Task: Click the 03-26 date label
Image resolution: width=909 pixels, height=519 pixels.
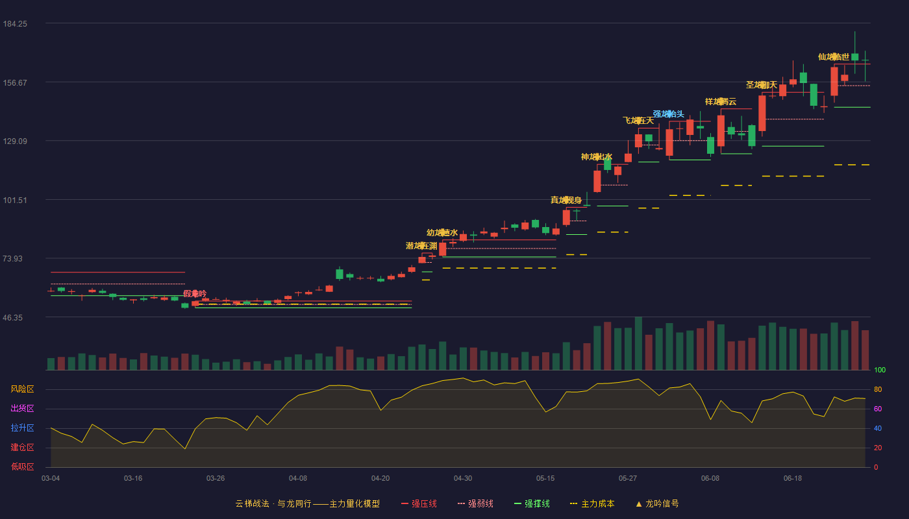Action: coord(216,478)
